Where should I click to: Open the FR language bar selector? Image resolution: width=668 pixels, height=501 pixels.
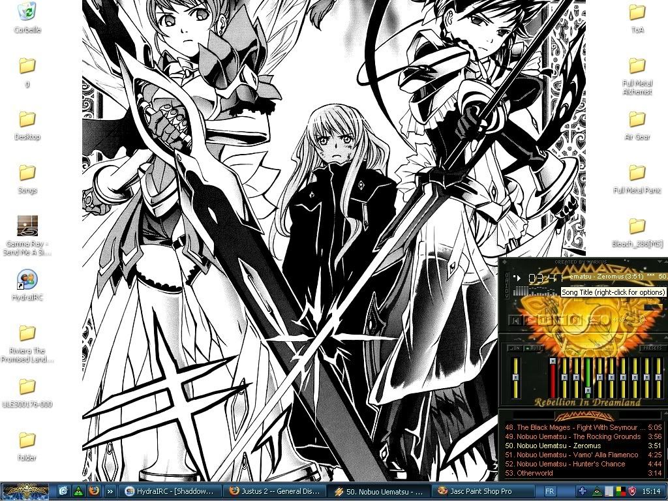click(x=550, y=491)
